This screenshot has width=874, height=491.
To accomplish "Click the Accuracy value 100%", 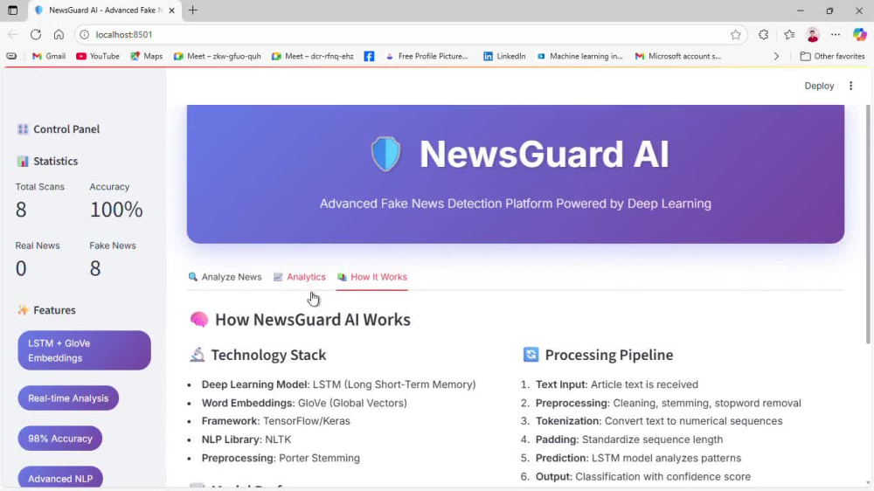I will click(x=116, y=210).
